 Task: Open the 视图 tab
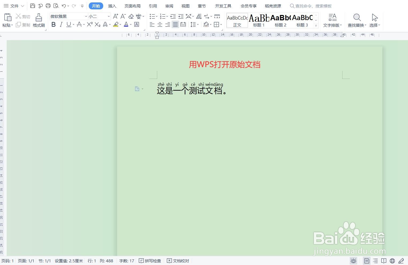click(186, 6)
